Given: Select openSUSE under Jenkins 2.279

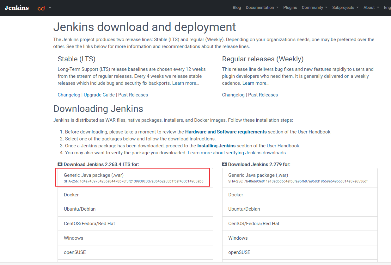Looking at the screenshot, I should pyautogui.click(x=300, y=252).
